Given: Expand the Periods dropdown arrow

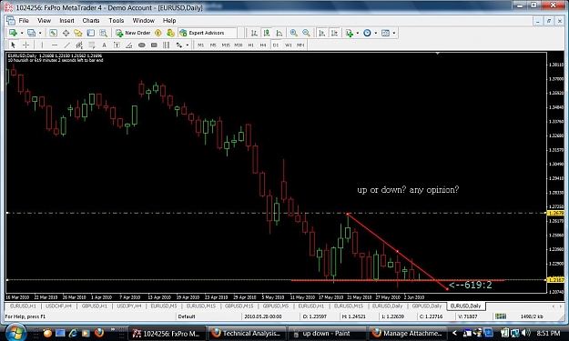Looking at the screenshot, I should pyautogui.click(x=376, y=33).
